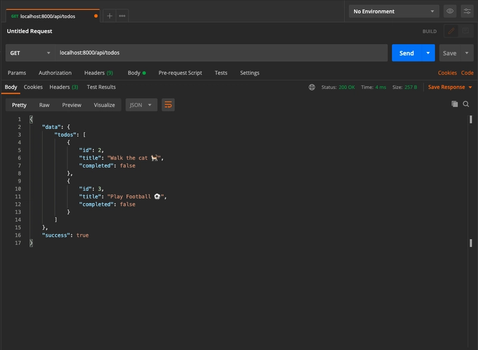Open the tab options ellipsis menu
This screenshot has width=478, height=350.
(x=122, y=16)
